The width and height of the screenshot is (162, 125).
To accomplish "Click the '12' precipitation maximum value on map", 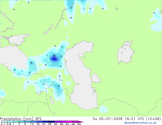I will [54, 56].
